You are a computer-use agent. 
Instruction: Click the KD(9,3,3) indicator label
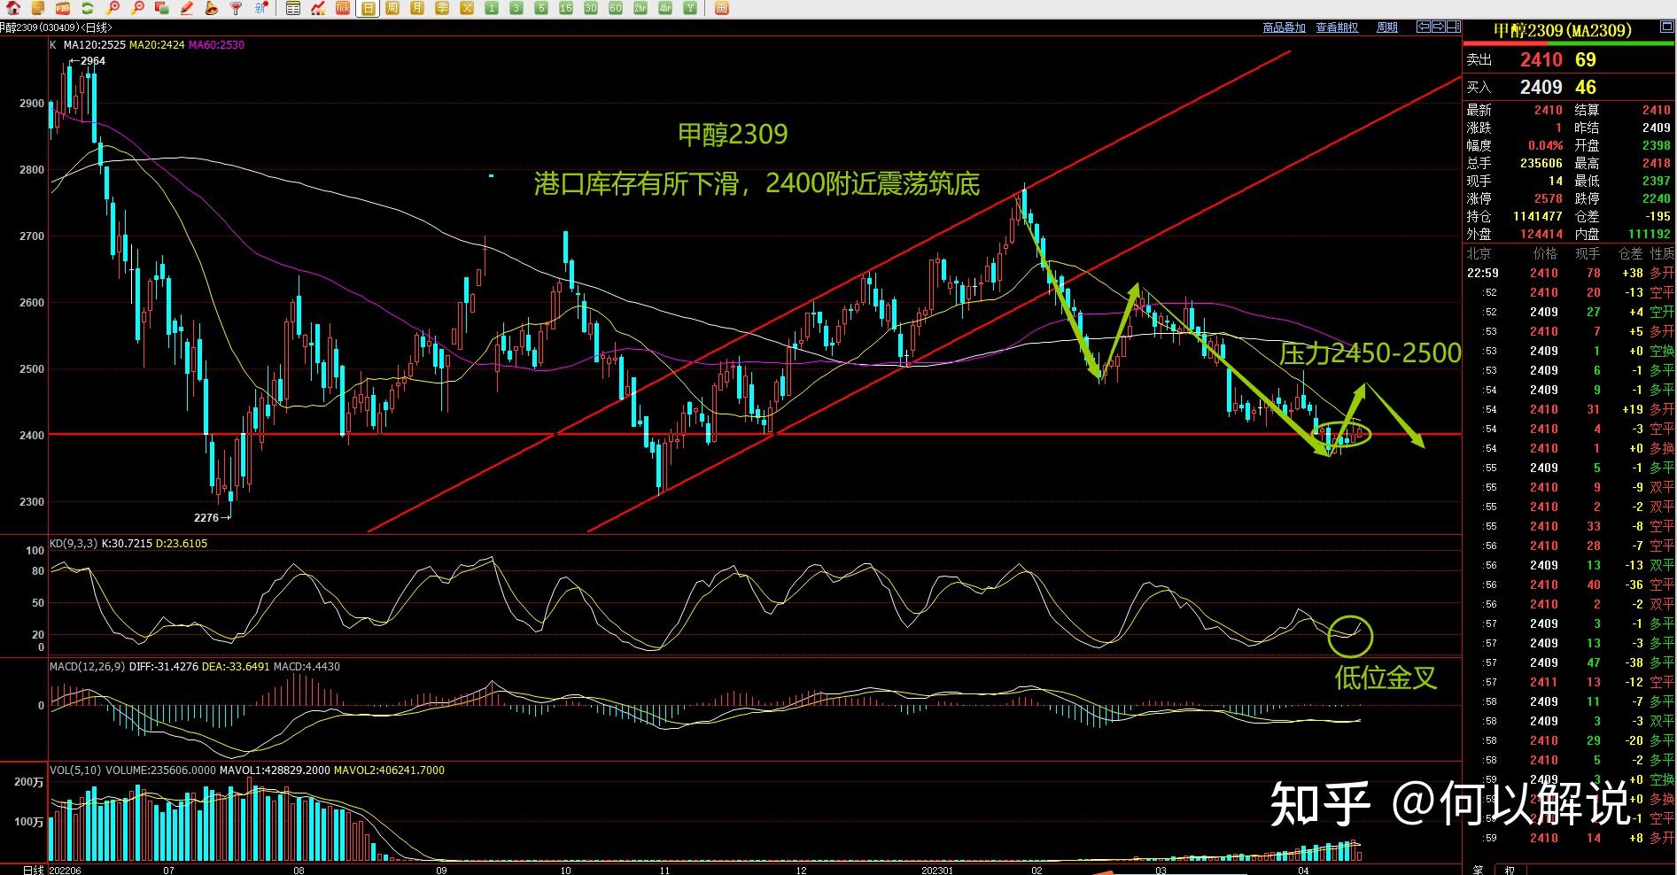point(74,543)
